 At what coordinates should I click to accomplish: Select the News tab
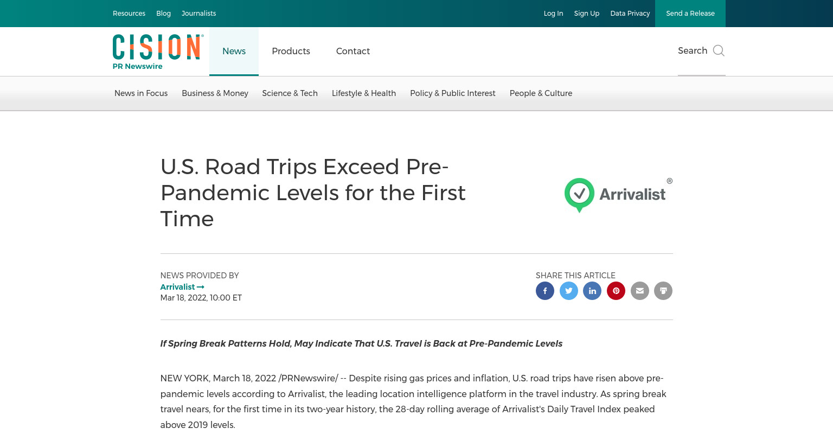point(234,51)
